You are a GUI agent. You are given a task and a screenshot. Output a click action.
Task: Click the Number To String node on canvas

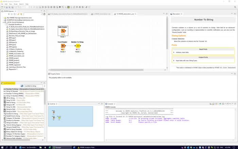(78, 46)
